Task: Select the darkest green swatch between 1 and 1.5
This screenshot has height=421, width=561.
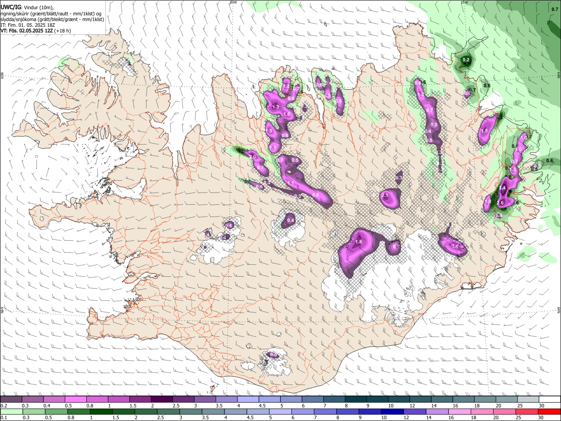Action: [101, 411]
